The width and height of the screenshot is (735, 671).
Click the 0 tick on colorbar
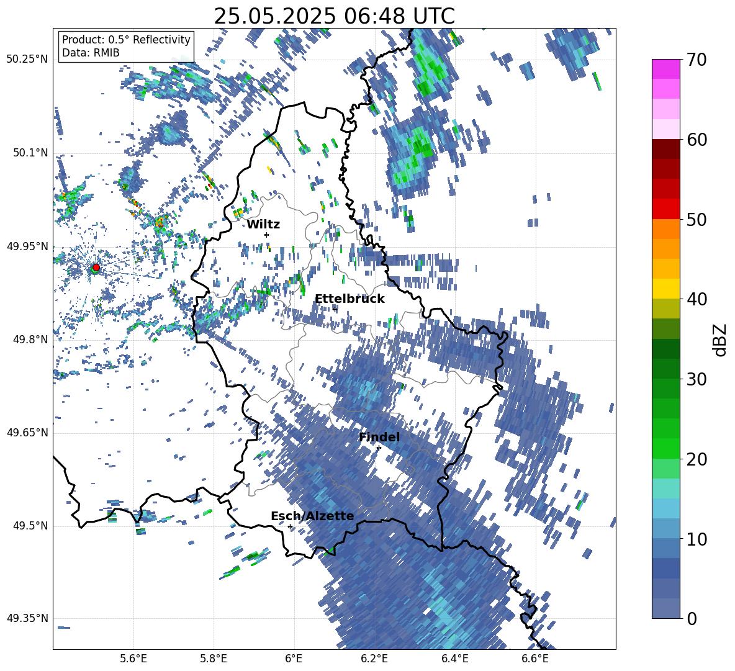pyautogui.click(x=692, y=618)
